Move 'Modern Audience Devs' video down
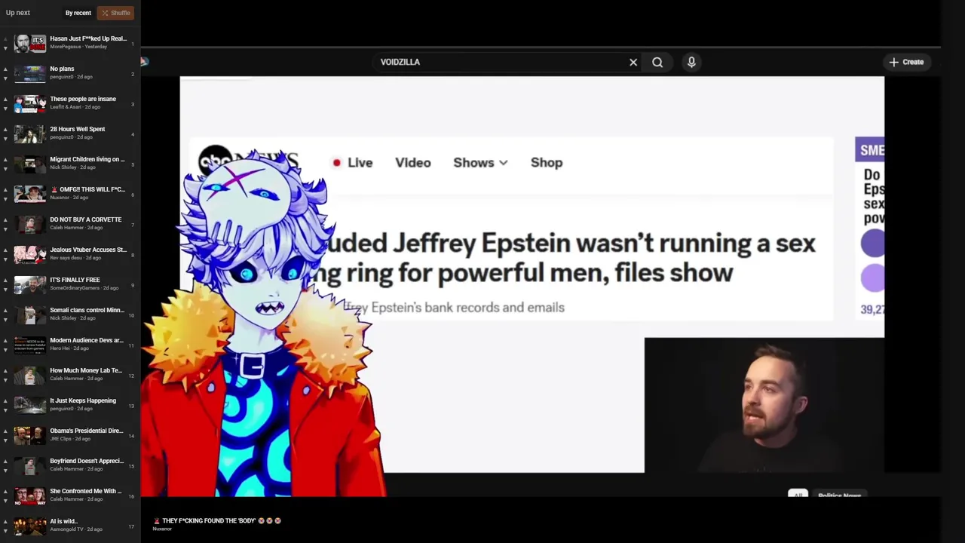This screenshot has width=965, height=543. point(5,350)
